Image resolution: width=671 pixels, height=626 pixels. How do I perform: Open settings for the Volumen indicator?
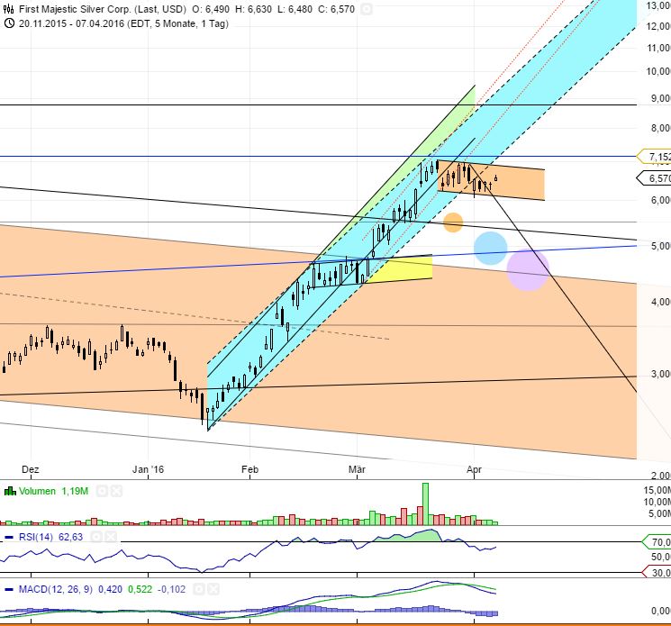coord(103,492)
